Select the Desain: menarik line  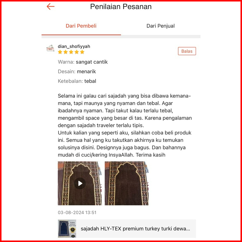(x=77, y=71)
